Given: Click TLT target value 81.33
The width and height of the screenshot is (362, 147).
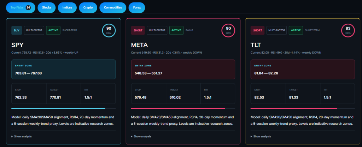Looking at the screenshot, I should click(x=294, y=98).
